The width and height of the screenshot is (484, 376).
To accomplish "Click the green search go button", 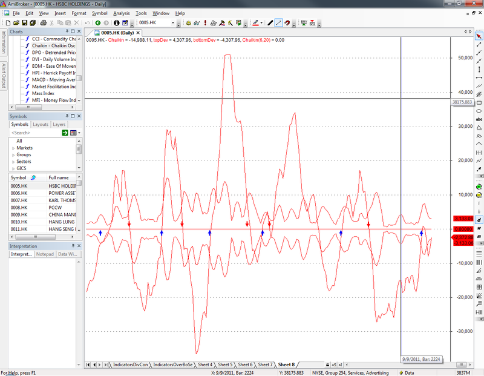I will click(65, 133).
